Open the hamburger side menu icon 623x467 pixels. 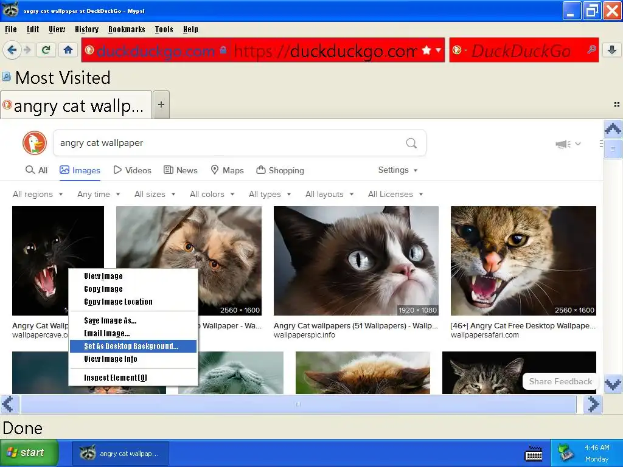click(600, 144)
